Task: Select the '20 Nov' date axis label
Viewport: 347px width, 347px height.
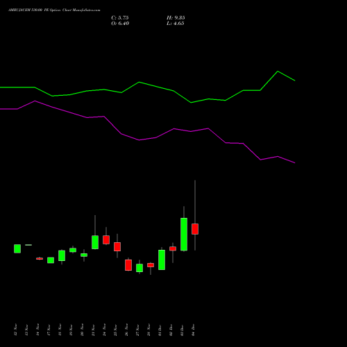Action: (82, 330)
